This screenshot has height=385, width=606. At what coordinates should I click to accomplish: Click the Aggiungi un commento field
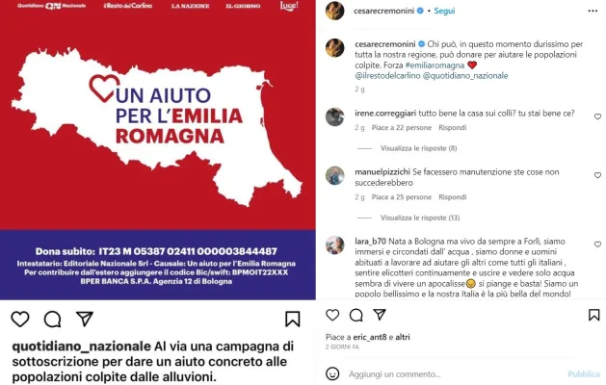454,373
